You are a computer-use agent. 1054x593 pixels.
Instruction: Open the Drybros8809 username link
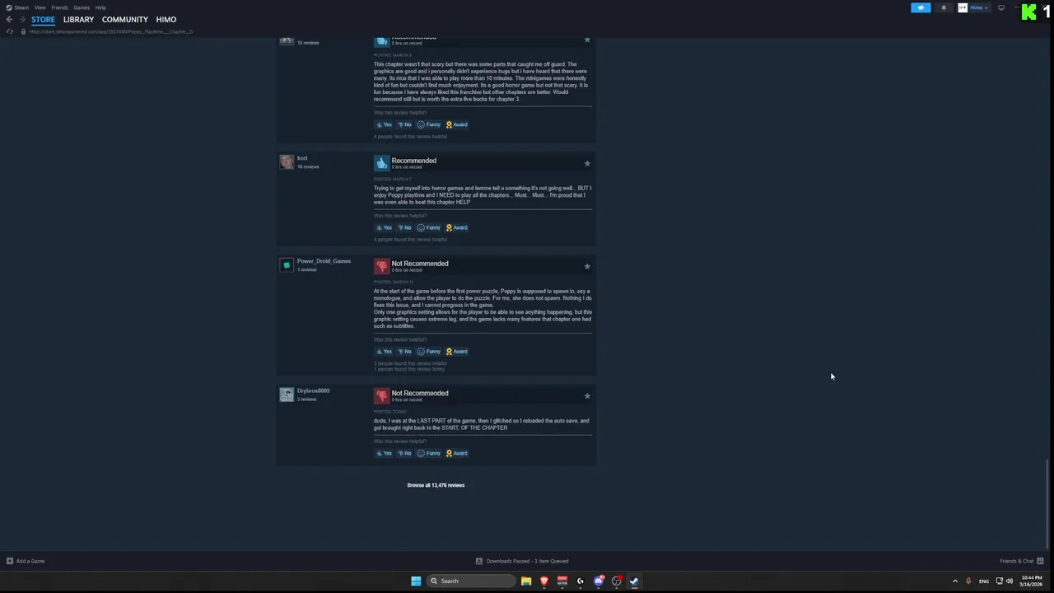tap(313, 390)
